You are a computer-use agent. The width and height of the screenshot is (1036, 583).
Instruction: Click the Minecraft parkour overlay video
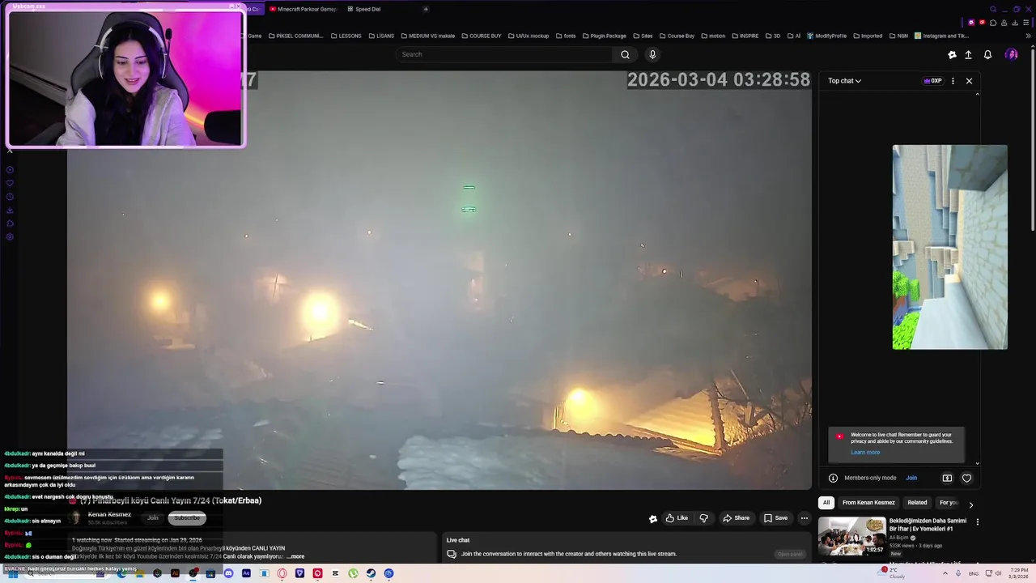(x=949, y=247)
